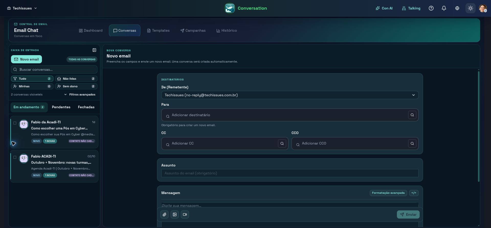Viewport: 491px width, 228px height.
Task: Open Talking from top bar
Action: (x=411, y=8)
